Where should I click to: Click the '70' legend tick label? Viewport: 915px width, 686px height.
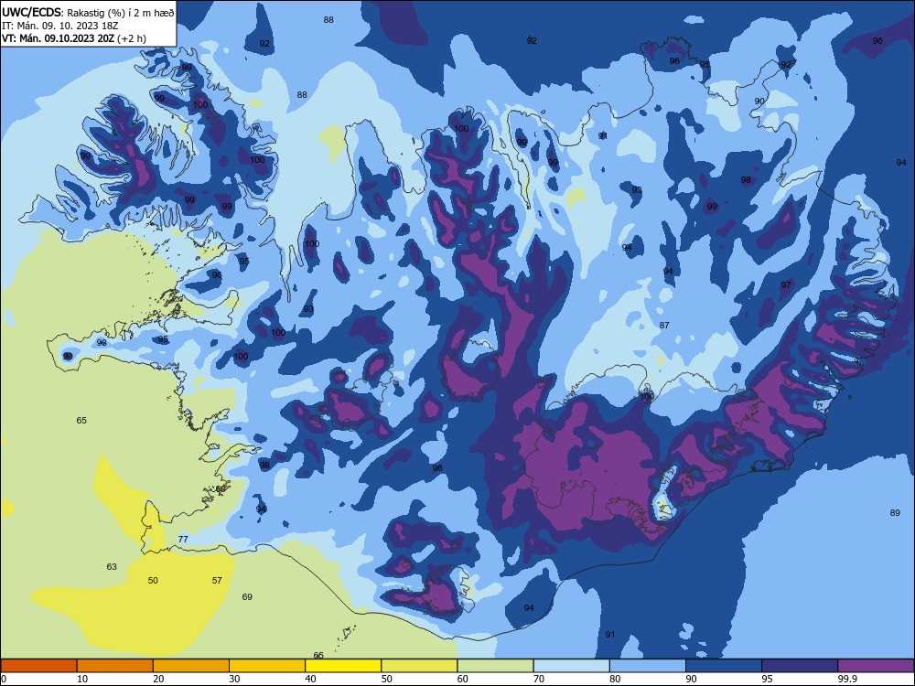pos(539,679)
